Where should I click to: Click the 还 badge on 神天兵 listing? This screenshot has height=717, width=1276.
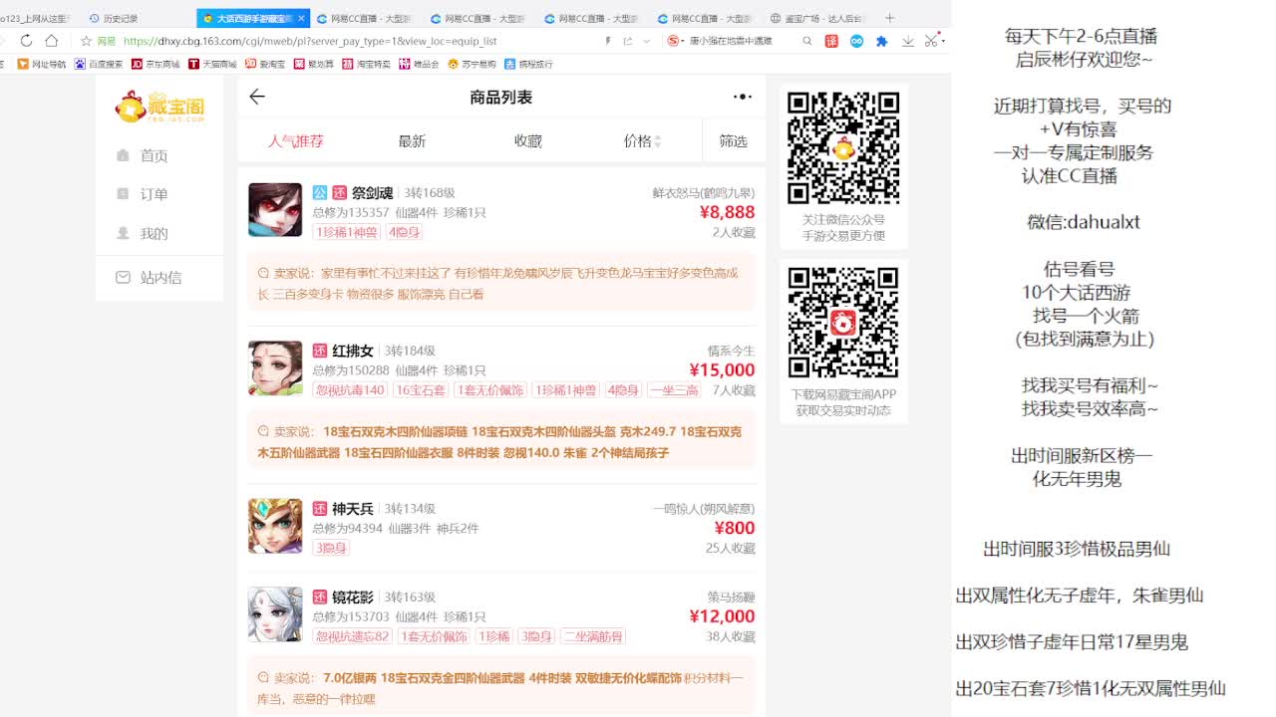320,509
